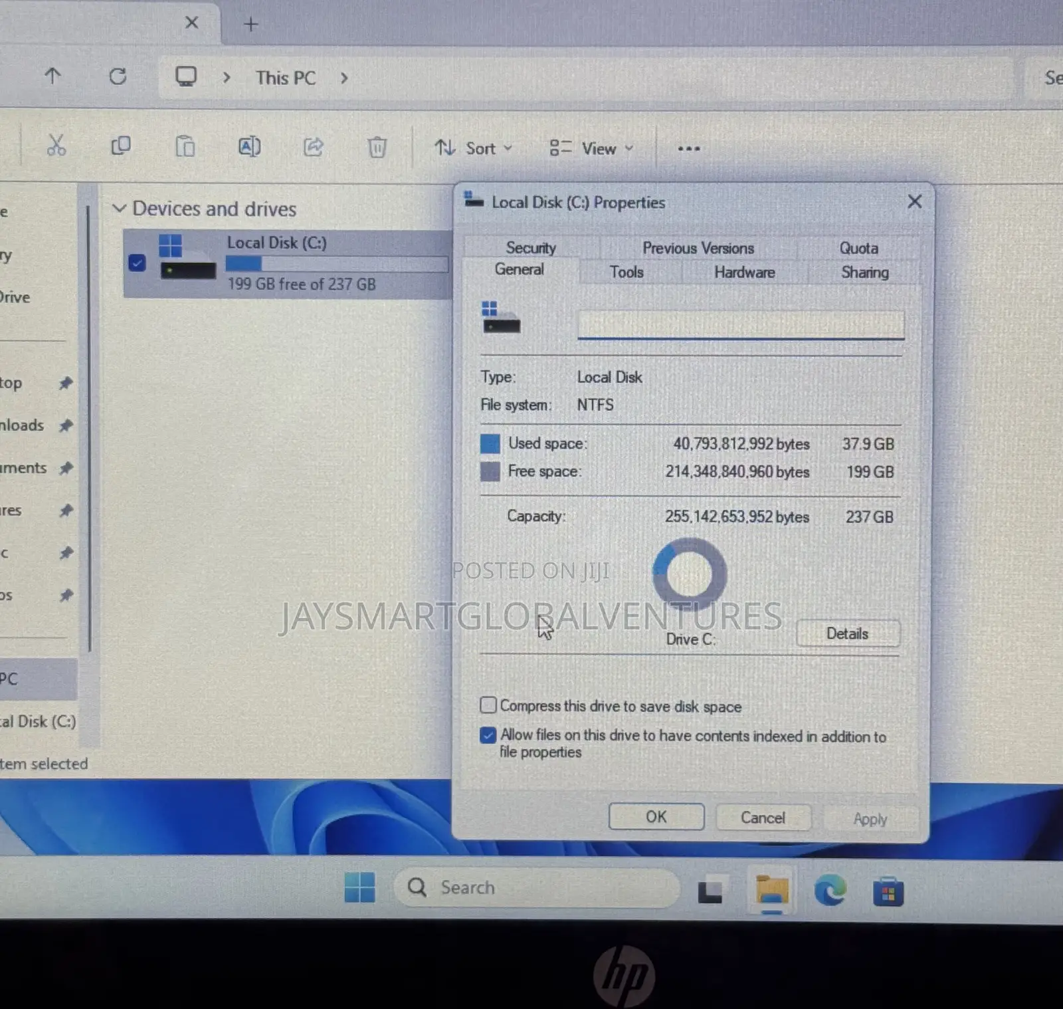This screenshot has width=1063, height=1009.
Task: Close the Local Disk Properties dialog
Action: point(915,201)
